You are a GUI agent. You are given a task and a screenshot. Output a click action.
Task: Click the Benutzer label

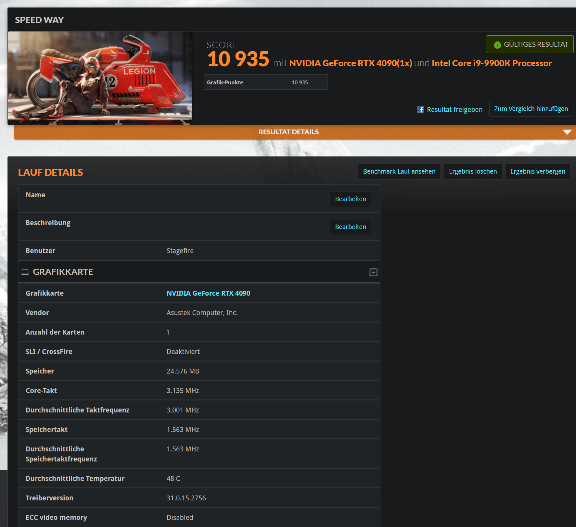coord(40,251)
